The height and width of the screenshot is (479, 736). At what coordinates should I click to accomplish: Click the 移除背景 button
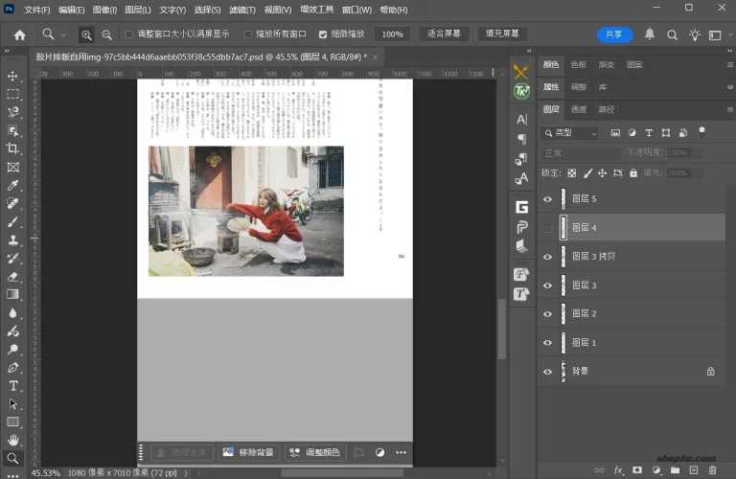[x=247, y=452]
